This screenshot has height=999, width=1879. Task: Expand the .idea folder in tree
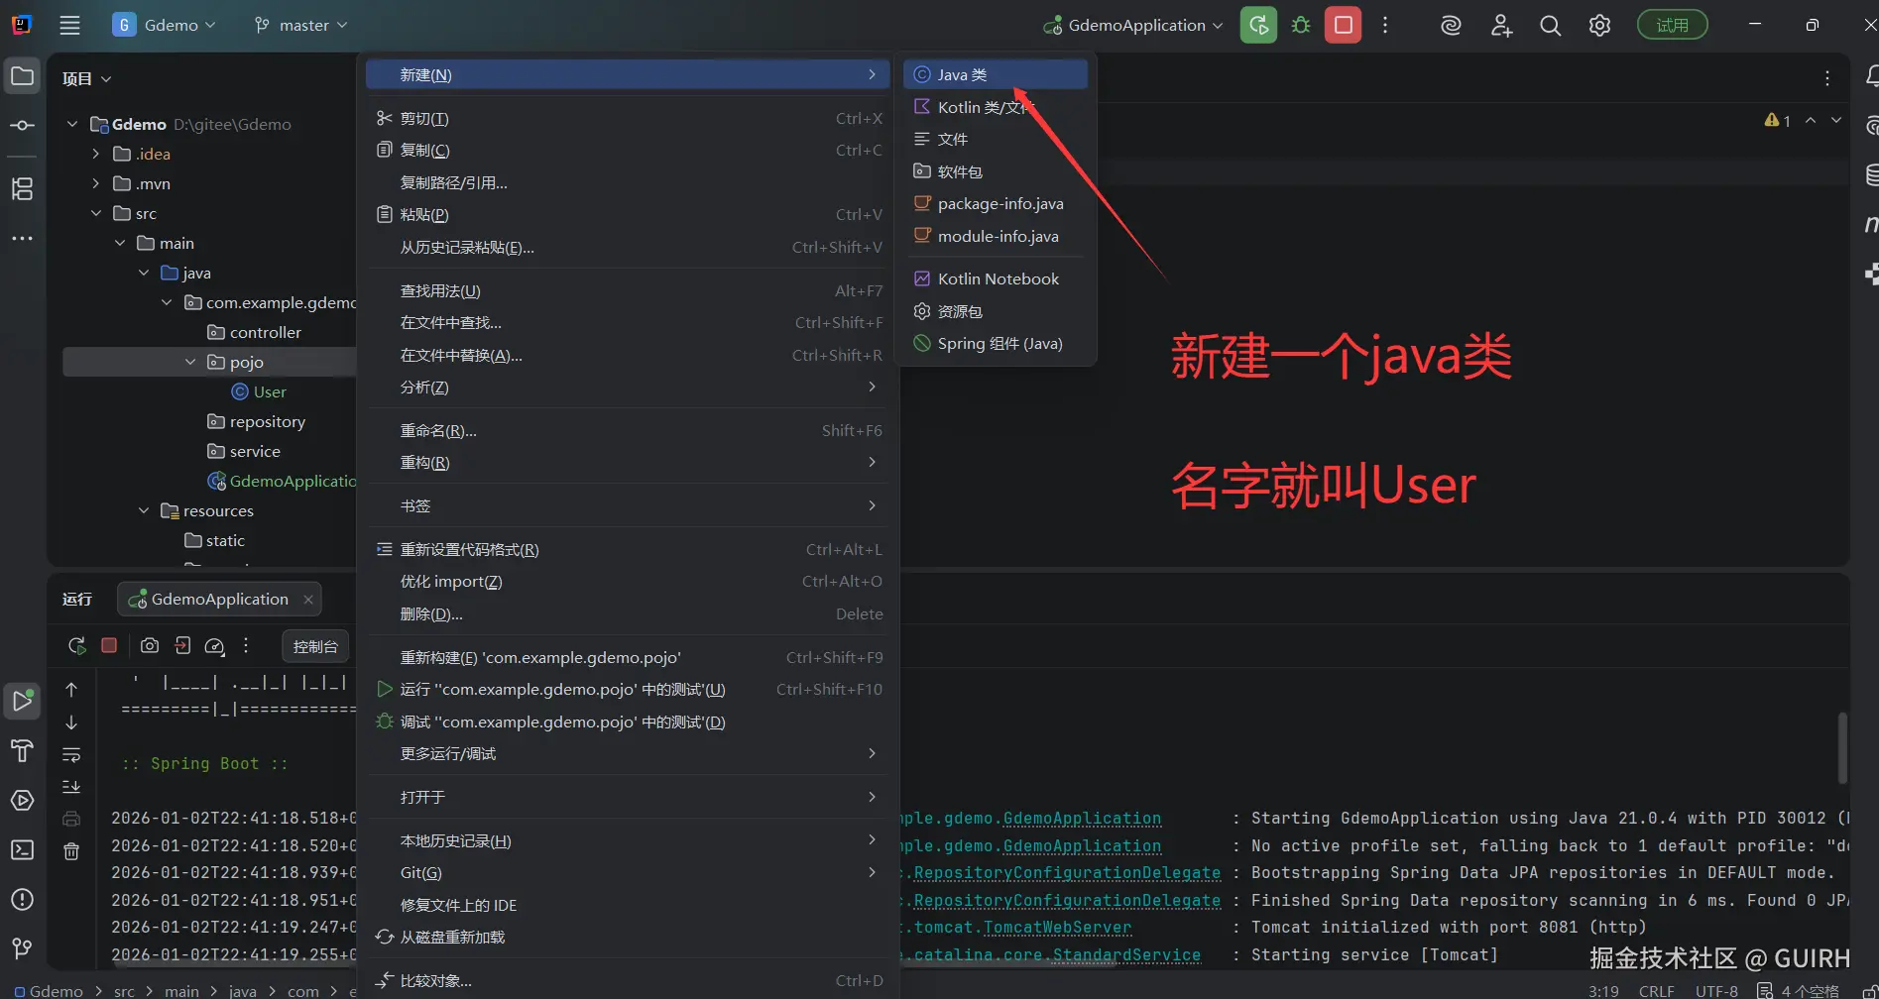tap(96, 154)
